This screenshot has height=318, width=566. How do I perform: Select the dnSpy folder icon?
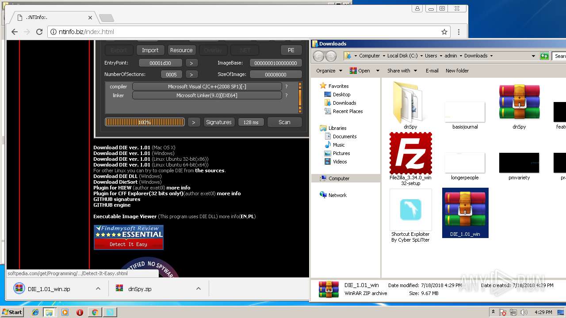coord(410,106)
